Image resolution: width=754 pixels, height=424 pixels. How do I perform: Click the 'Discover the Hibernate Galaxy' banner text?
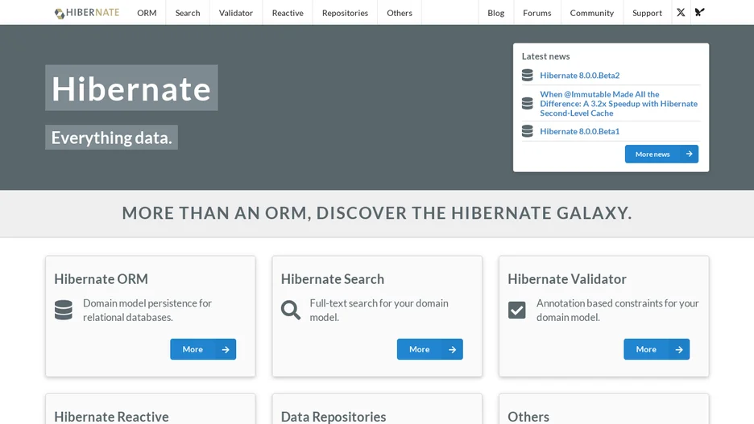[377, 213]
